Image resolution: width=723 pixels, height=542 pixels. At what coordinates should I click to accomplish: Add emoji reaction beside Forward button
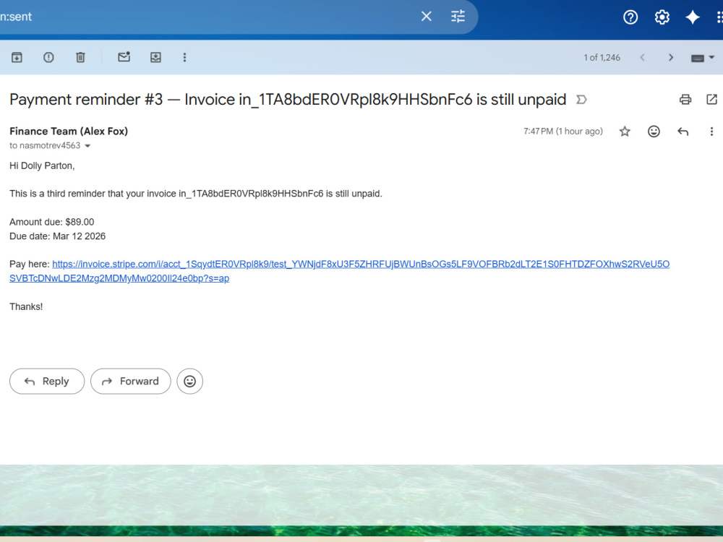189,381
